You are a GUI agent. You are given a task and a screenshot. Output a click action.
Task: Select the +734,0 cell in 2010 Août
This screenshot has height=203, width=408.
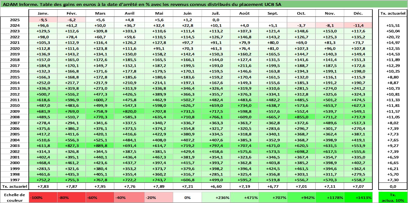[x=244, y=106]
